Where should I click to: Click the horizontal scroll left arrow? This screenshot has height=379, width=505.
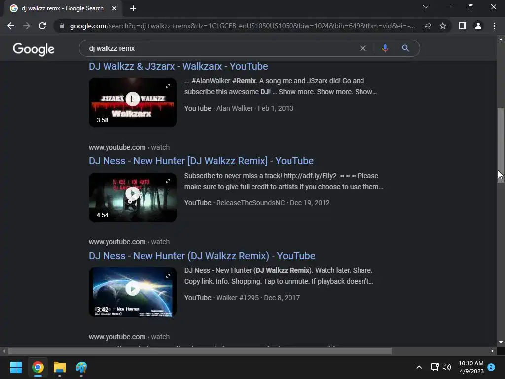pos(4,351)
